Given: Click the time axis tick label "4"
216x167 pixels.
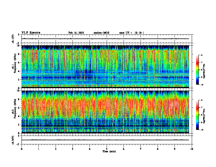Looking at the screenshot, I should pos(90,149).
